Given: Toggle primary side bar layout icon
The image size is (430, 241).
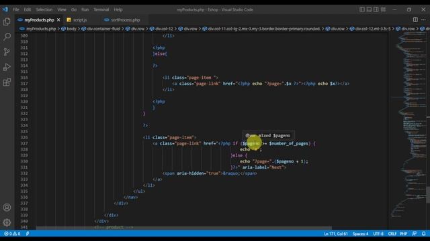Looking at the screenshot, I should 362,9.
